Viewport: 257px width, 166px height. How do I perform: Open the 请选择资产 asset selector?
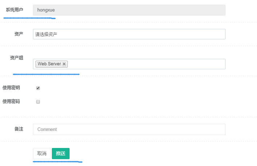[129, 34]
